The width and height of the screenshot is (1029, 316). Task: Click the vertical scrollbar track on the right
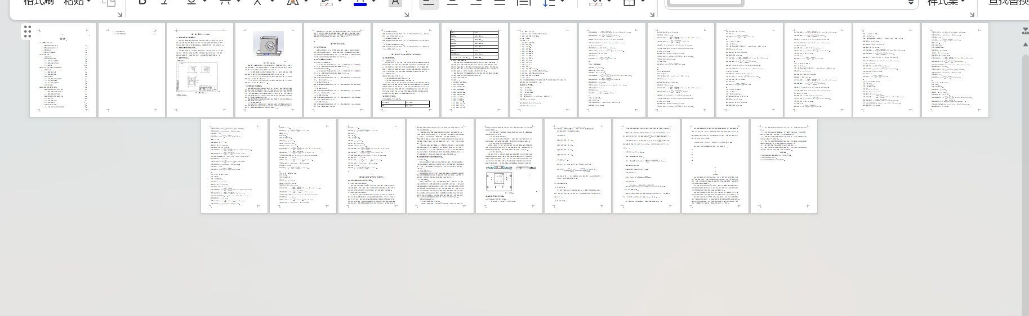1025,186
